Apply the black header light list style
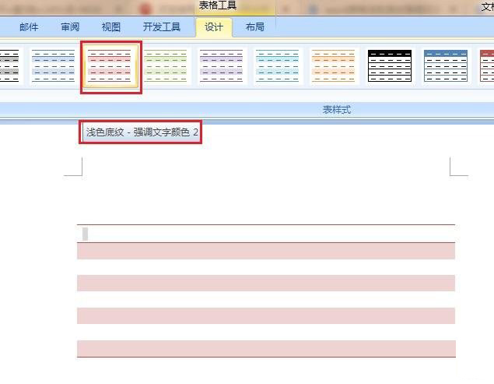494x384 pixels. click(390, 66)
